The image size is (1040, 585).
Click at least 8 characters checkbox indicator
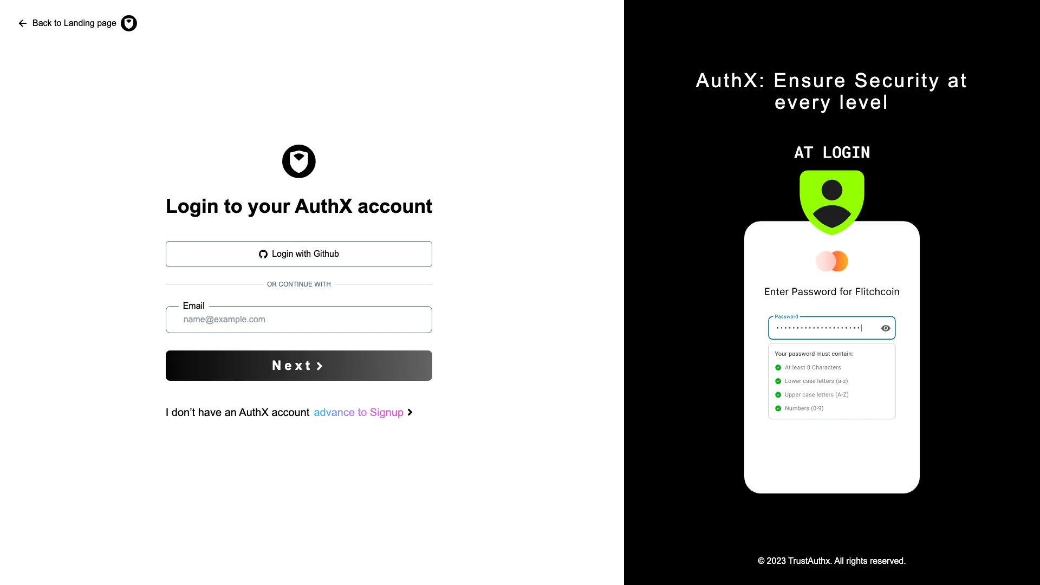point(778,367)
